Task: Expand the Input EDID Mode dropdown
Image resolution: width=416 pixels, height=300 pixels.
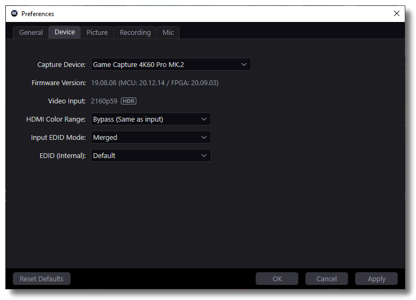Action: (x=151, y=137)
